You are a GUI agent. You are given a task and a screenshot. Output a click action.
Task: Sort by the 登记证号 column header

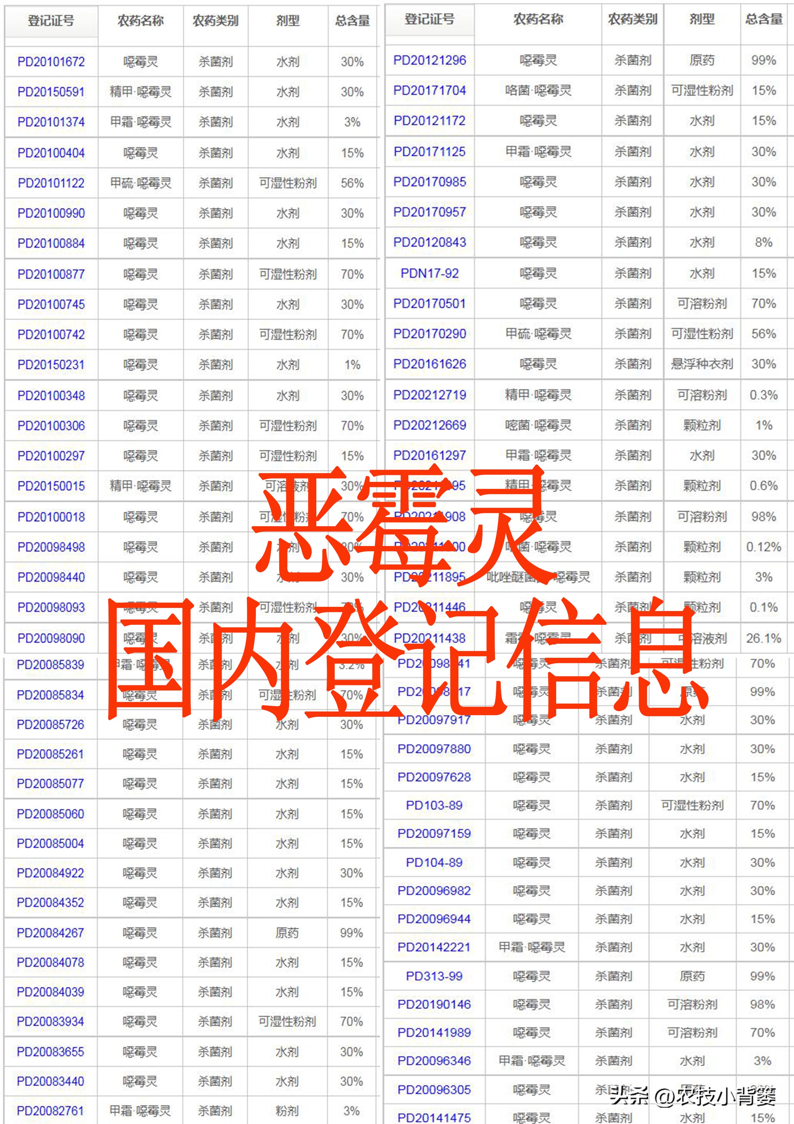[x=51, y=21]
